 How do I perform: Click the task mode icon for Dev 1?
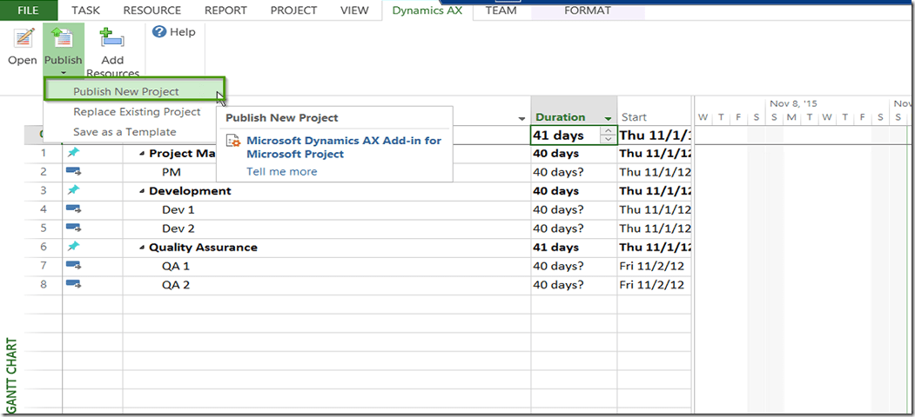(x=73, y=209)
